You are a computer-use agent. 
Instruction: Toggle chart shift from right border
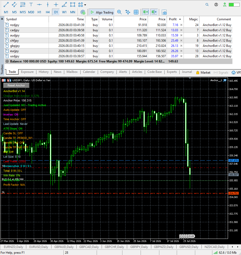pyautogui.click(x=154, y=12)
